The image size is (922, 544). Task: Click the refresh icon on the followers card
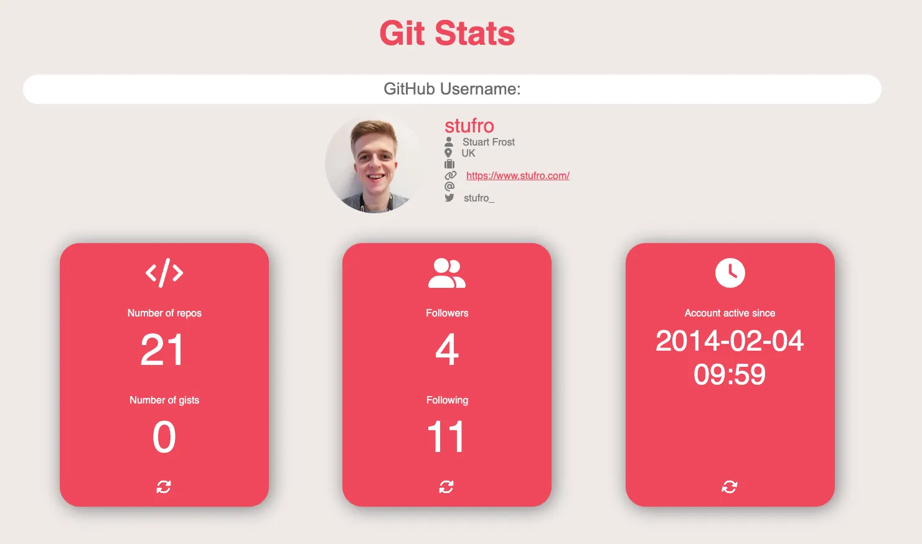[x=447, y=487]
